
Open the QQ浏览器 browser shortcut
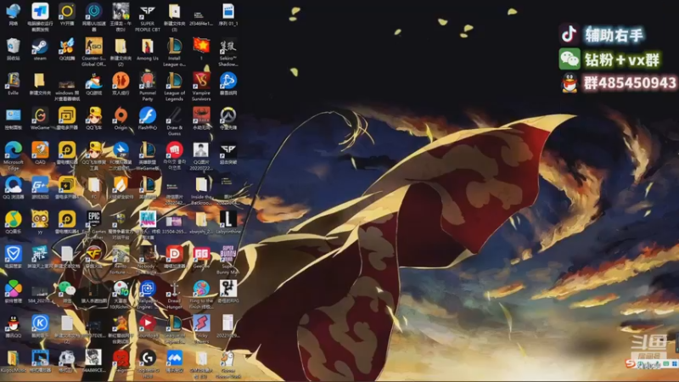tap(13, 185)
